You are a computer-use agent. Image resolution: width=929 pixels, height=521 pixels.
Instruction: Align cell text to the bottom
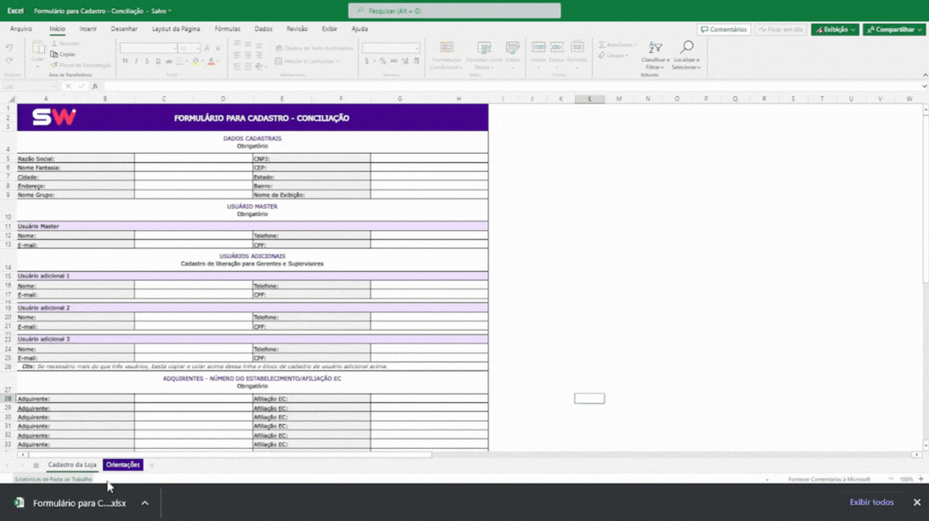tap(259, 44)
